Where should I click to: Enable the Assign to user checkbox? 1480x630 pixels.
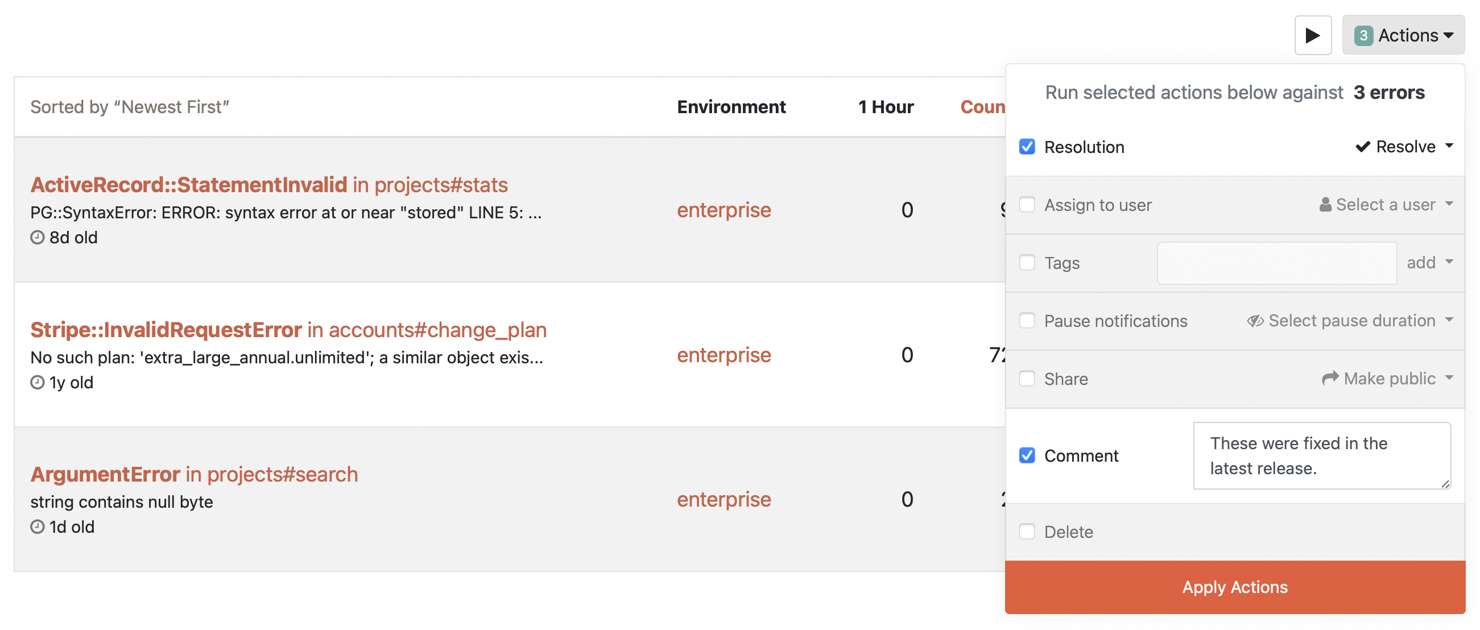[1027, 205]
